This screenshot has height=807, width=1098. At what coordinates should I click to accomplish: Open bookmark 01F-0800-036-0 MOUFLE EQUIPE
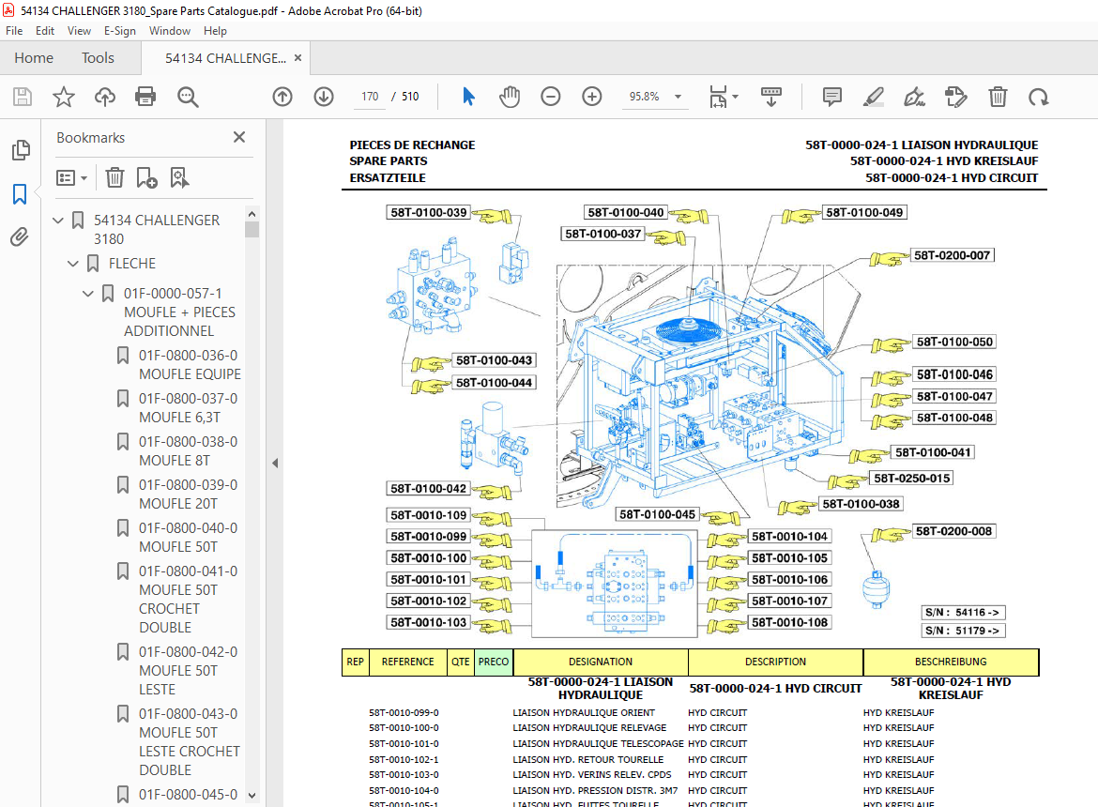189,365
